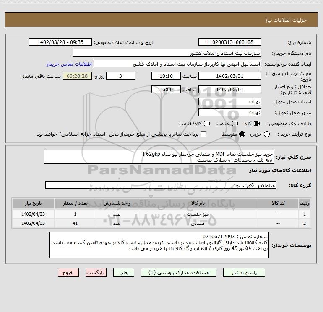Choose the جزیی purchase process option

point(266,134)
